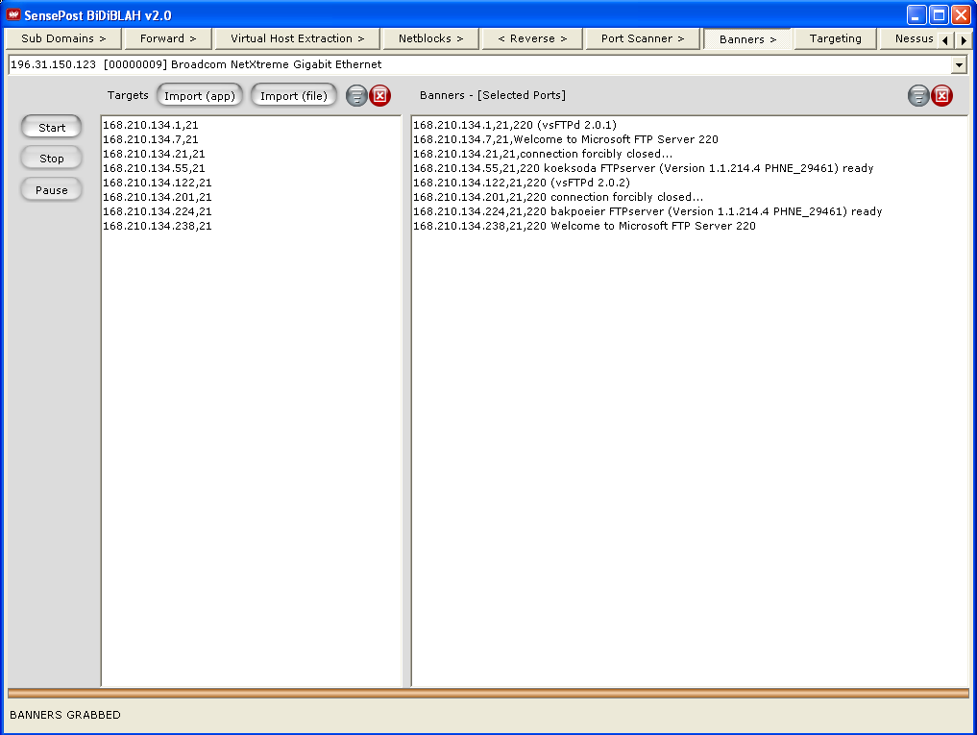Switch to the Port Scanner tab

click(643, 38)
